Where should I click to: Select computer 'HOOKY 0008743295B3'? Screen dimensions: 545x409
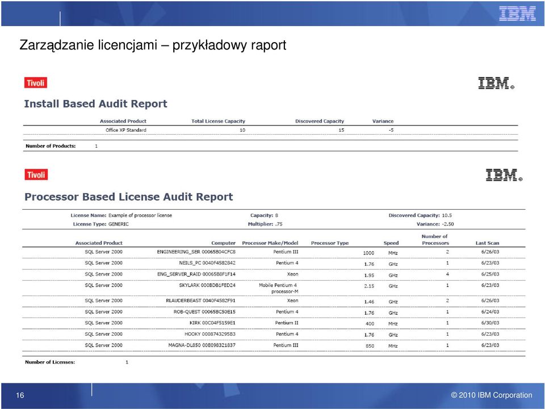(x=210, y=334)
